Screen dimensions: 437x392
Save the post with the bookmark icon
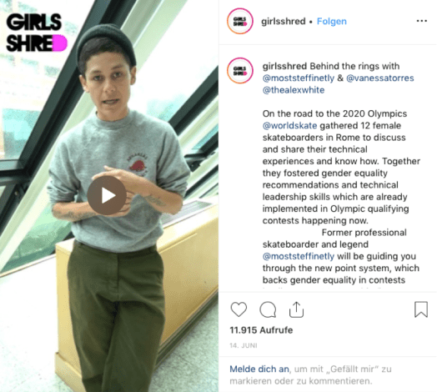pyautogui.click(x=421, y=309)
